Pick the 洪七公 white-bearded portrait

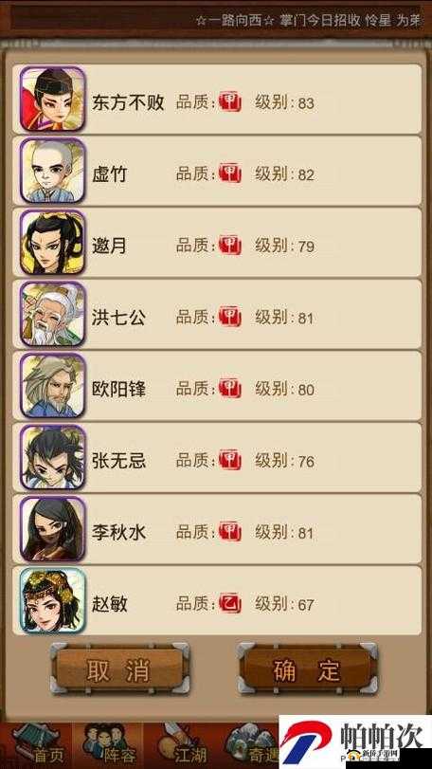click(x=53, y=314)
